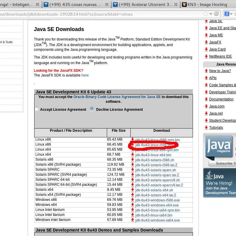The width and height of the screenshot is (236, 236).
Task: Close the Inteligen... tab
Action: click(x=37, y=4)
